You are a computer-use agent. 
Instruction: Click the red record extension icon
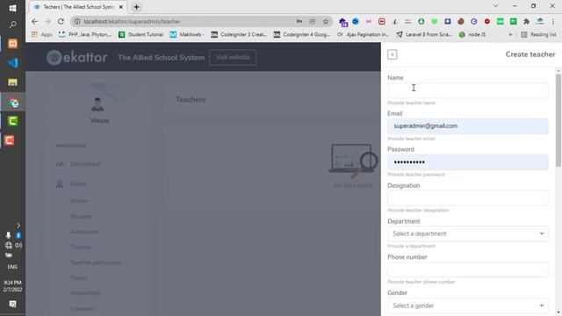486,21
